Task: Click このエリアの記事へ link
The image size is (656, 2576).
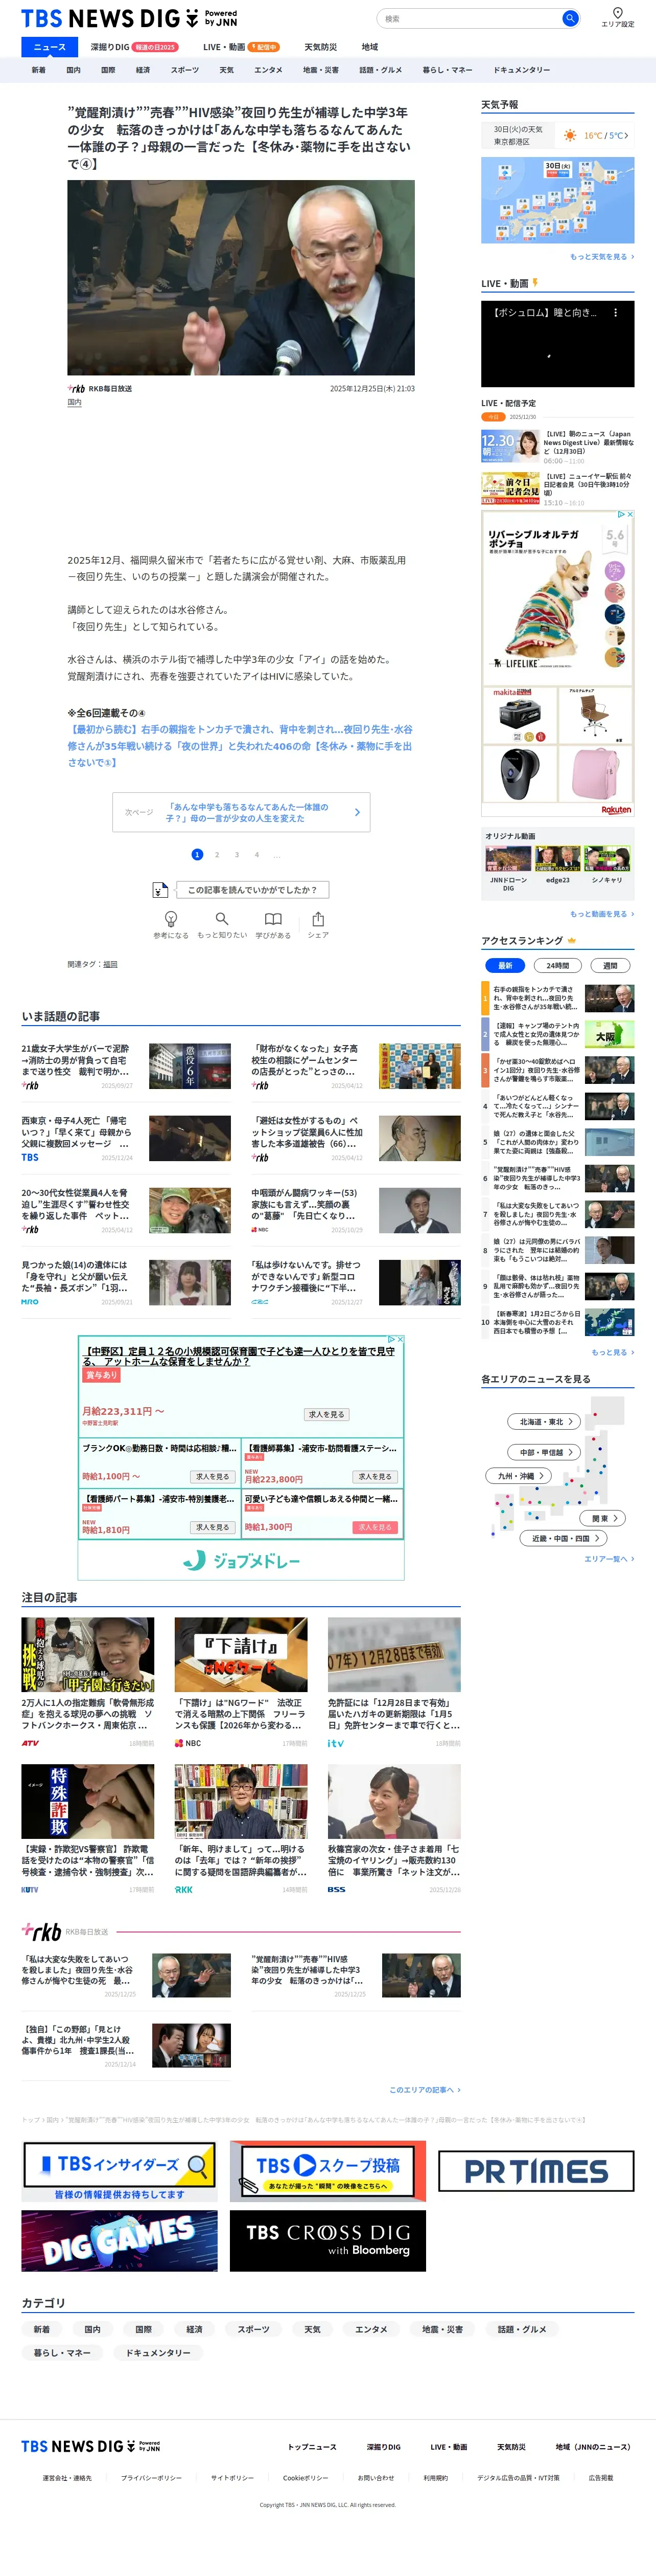Action: 425,2090
